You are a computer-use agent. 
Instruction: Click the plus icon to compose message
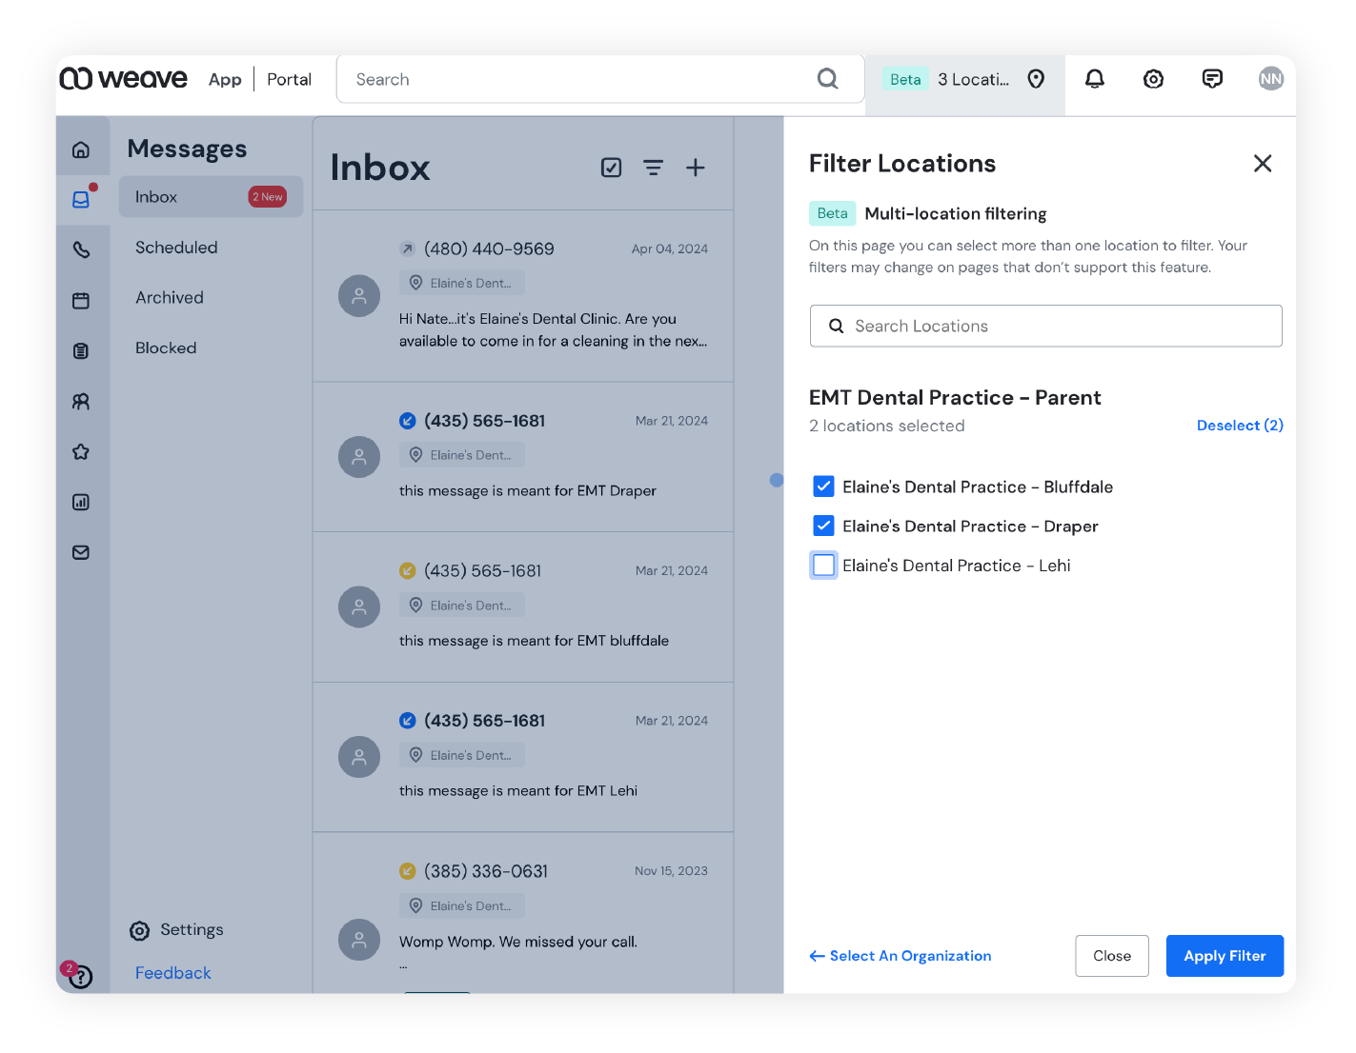click(x=696, y=168)
